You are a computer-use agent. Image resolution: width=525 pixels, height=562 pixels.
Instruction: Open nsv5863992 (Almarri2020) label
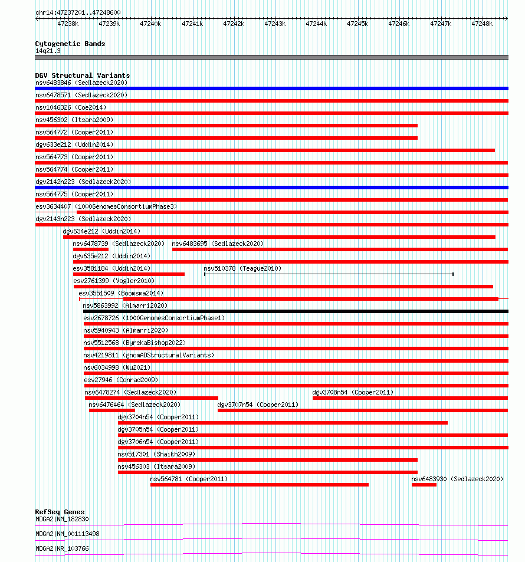(125, 305)
